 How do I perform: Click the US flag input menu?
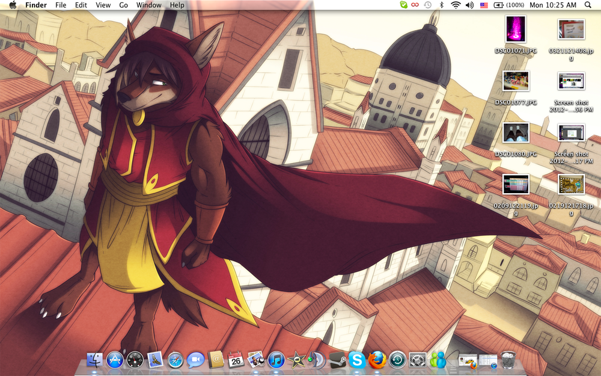click(484, 5)
